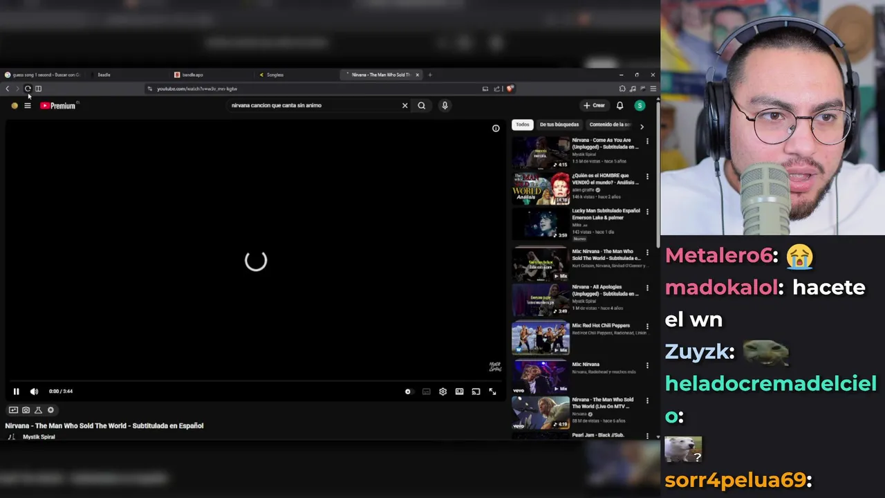Select the De tus búsquedas chip
The height and width of the screenshot is (498, 885).
(559, 124)
